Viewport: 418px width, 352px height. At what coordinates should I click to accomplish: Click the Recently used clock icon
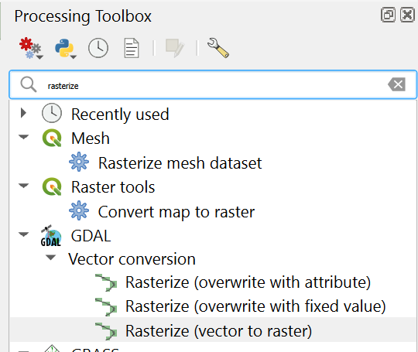click(52, 113)
